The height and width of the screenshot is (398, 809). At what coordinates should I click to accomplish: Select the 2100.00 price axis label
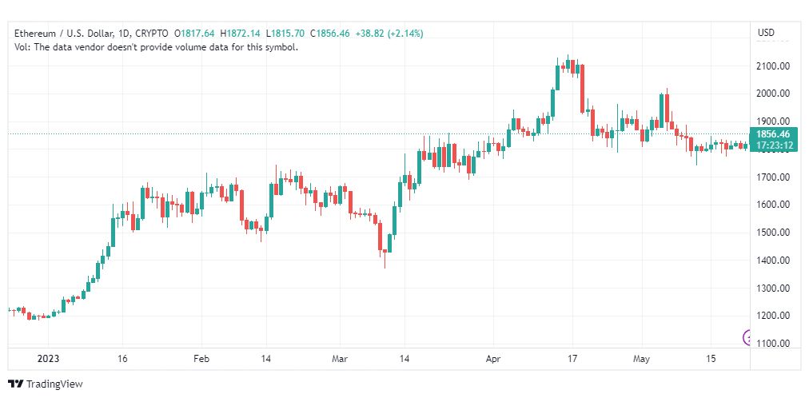tap(772, 66)
